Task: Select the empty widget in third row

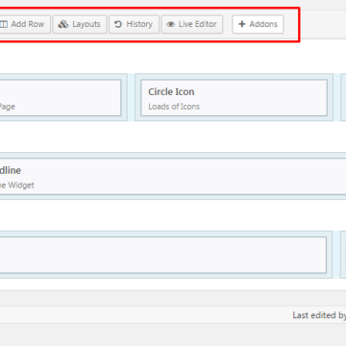Action: tap(163, 255)
